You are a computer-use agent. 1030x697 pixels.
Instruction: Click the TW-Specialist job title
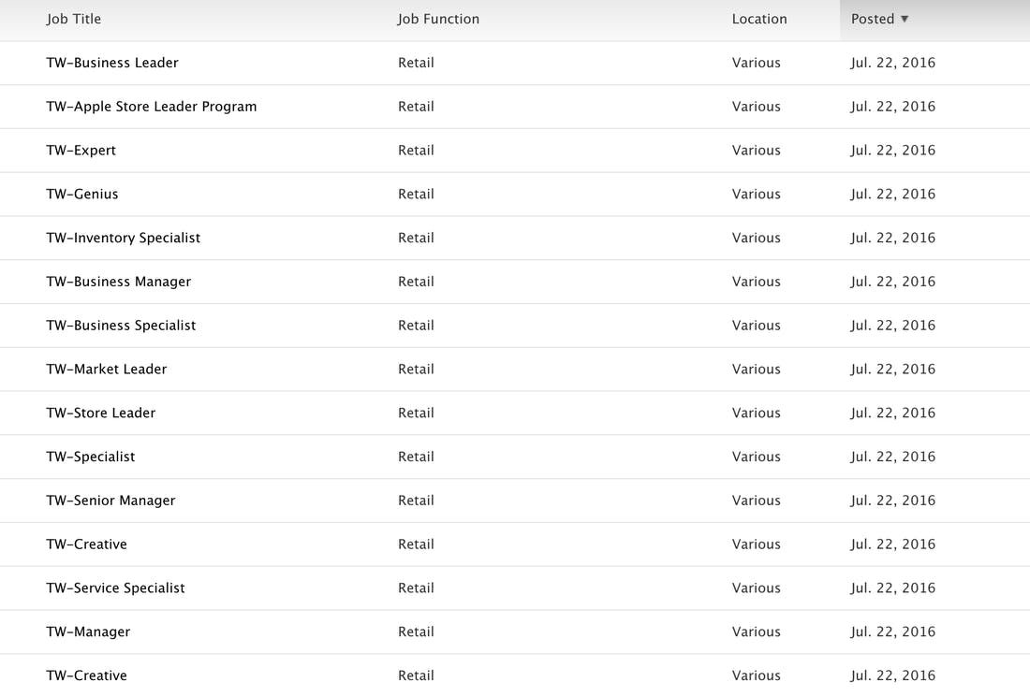pos(91,457)
